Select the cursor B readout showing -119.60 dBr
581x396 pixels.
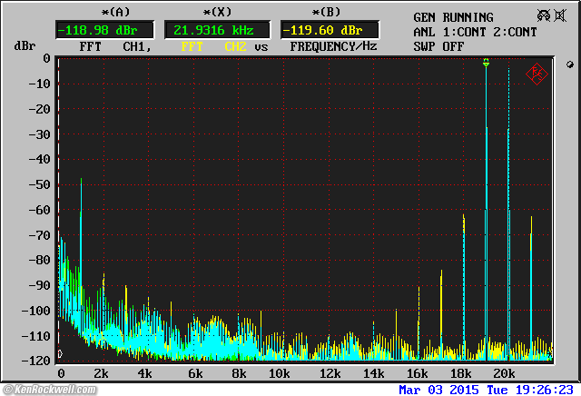pyautogui.click(x=321, y=29)
